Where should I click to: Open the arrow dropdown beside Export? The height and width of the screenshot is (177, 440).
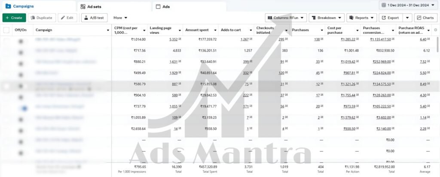pyautogui.click(x=407, y=18)
